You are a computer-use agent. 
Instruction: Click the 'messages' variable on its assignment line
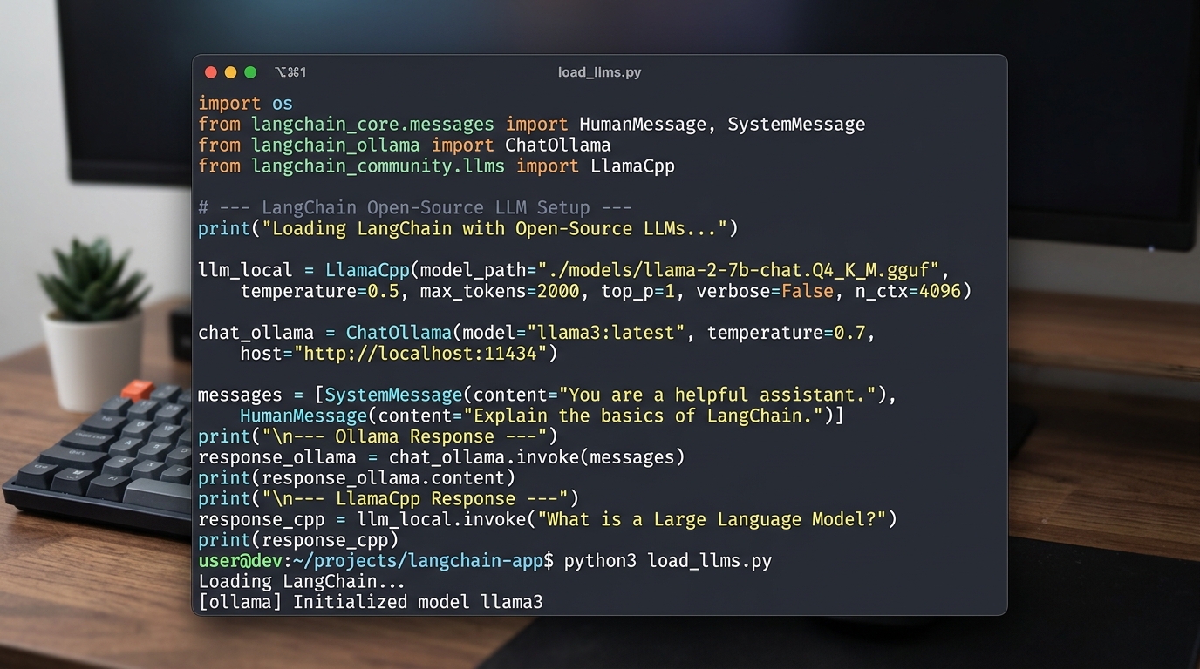[x=240, y=395]
